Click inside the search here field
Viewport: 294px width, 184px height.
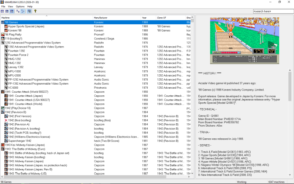(273, 11)
